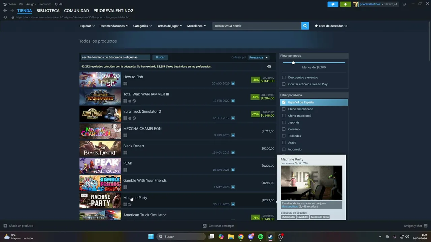
Task: Click thumbs-up review icon in Black Desert row
Action: point(233,153)
